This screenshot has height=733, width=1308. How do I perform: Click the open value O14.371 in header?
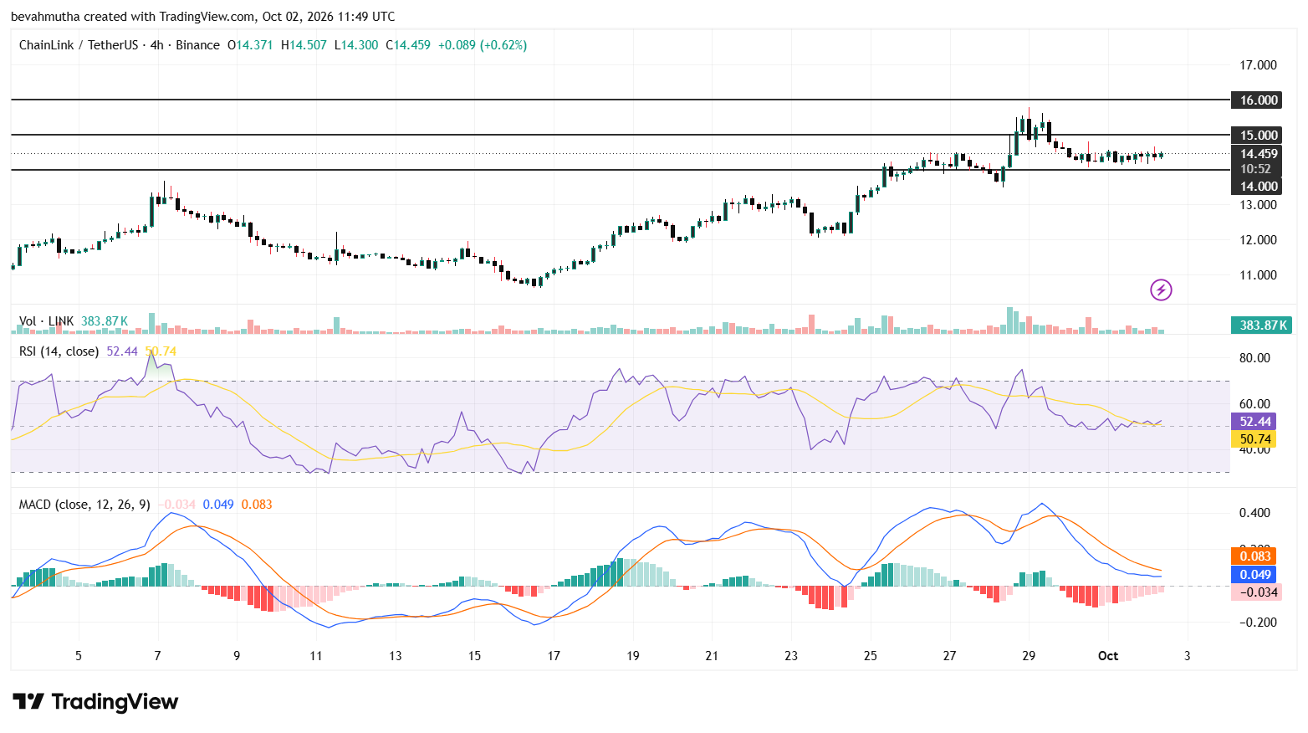tap(250, 45)
